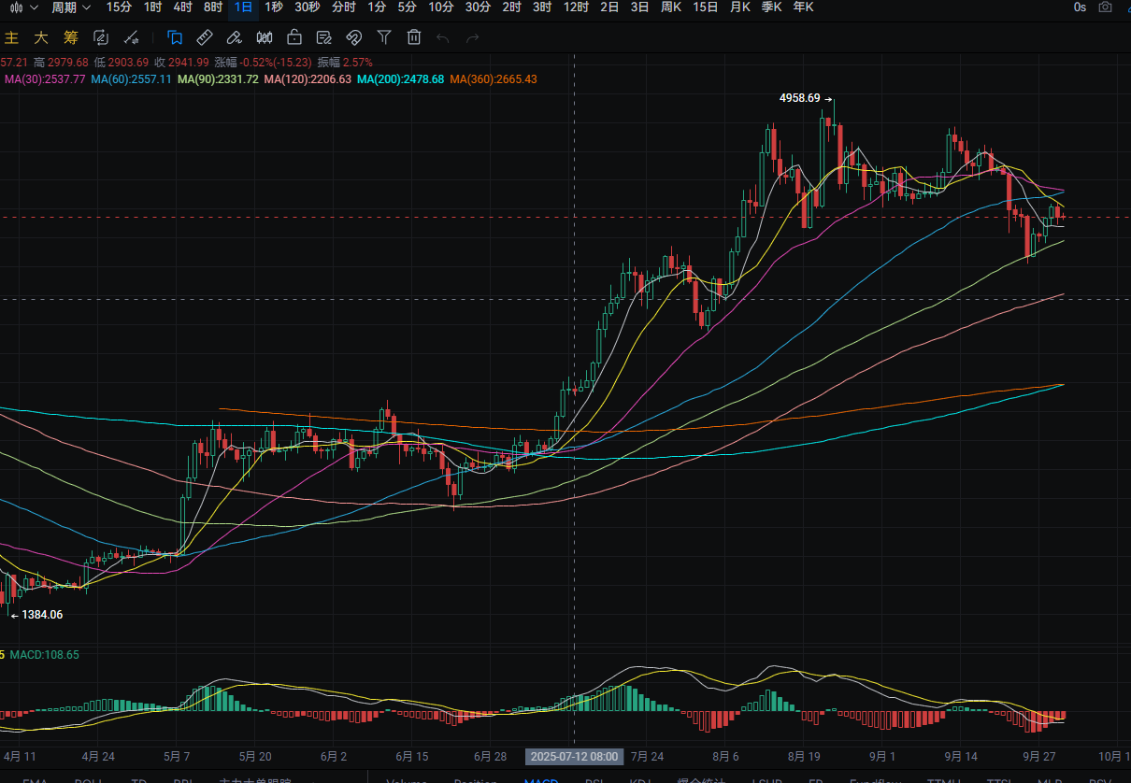1131x783 pixels.
Task: Select the brush drawing tool
Action: point(235,37)
